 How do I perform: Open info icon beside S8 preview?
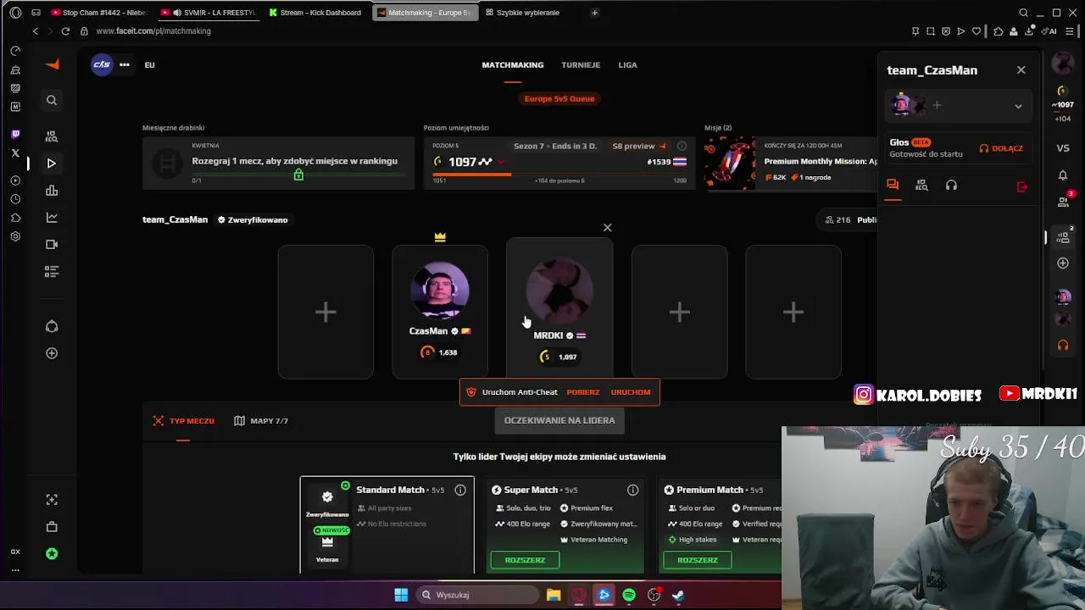682,146
